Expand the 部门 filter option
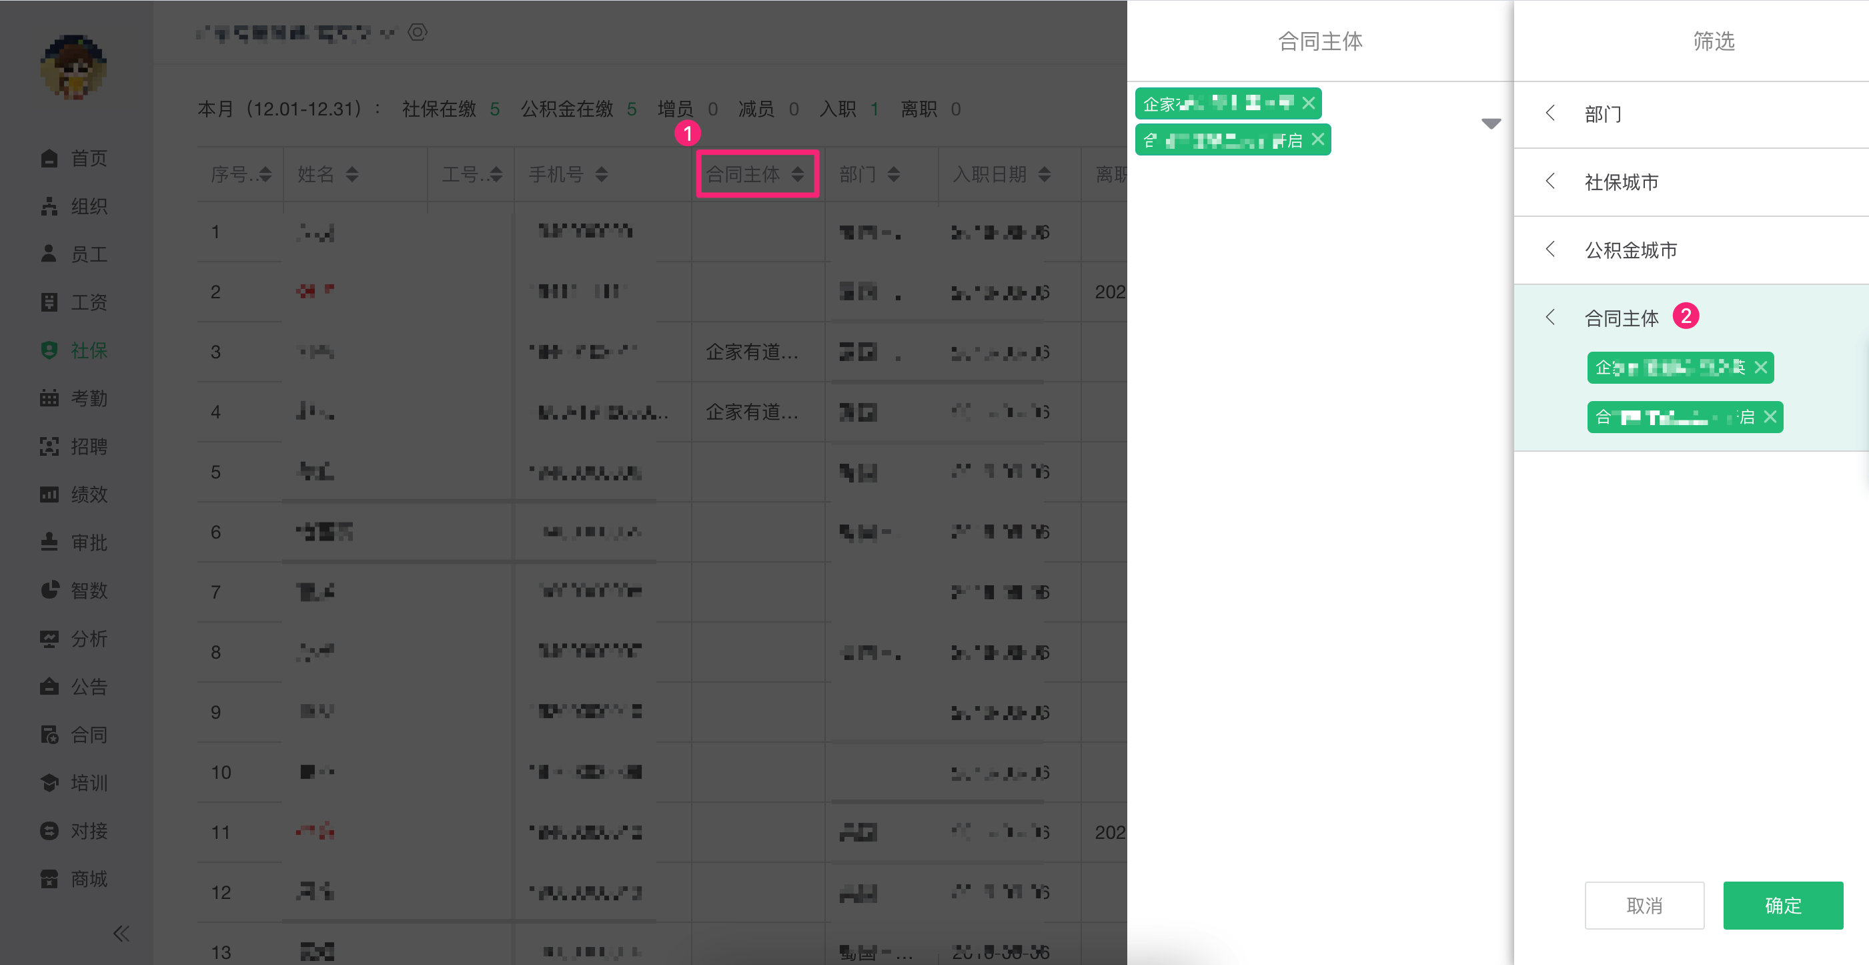 [1602, 114]
